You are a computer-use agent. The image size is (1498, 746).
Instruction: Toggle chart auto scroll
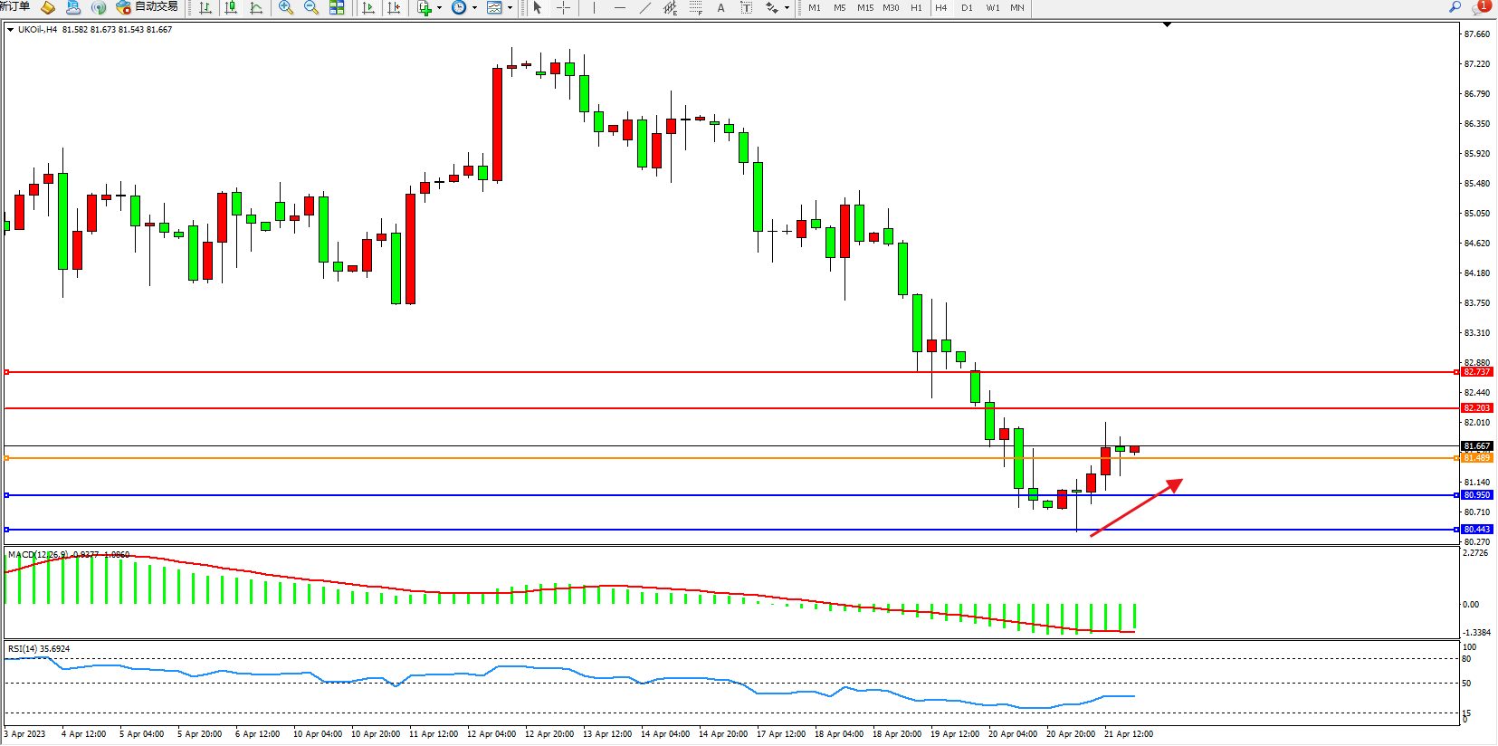click(x=368, y=8)
